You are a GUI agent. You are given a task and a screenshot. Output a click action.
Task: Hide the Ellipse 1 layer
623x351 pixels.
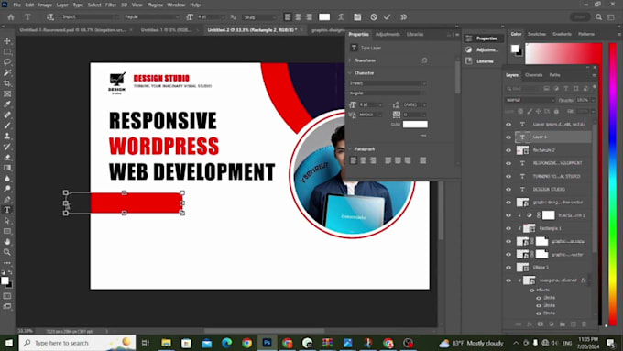pos(508,268)
